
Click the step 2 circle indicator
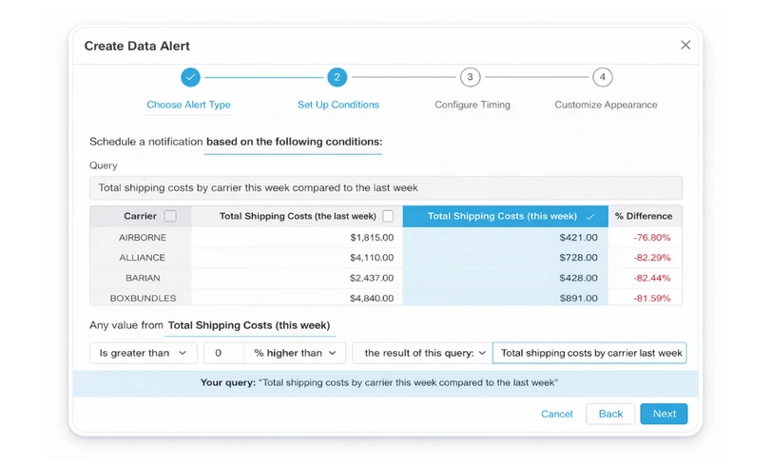coord(337,77)
